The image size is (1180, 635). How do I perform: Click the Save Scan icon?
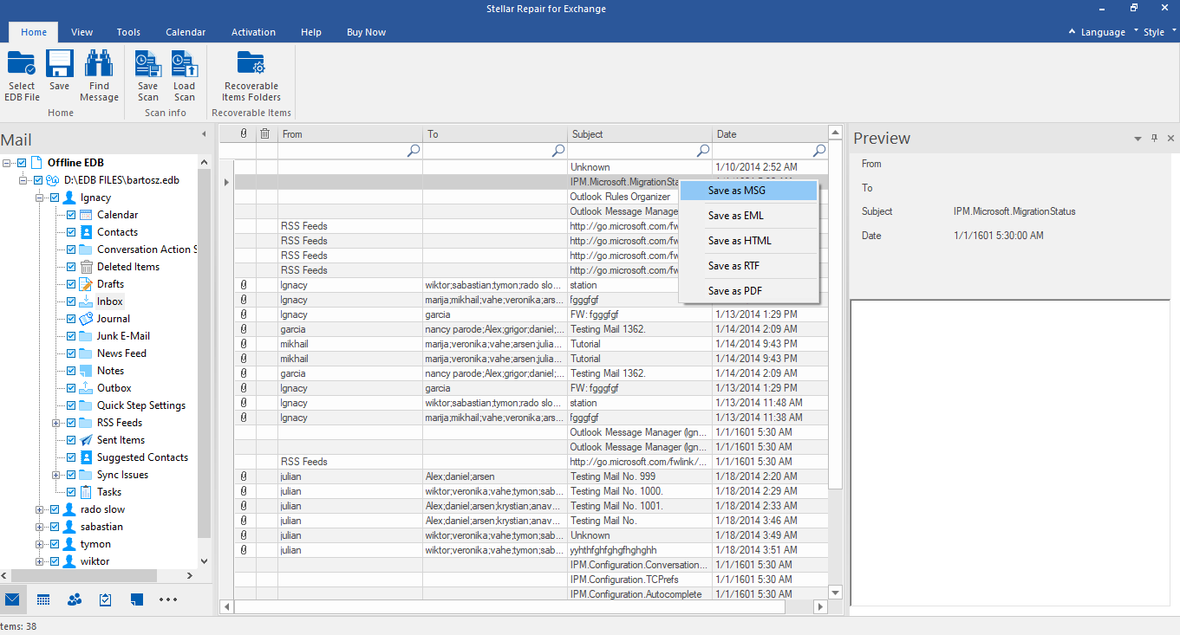point(148,64)
